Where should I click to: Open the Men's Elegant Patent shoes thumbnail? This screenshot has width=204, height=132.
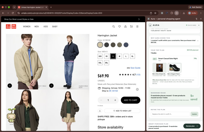click(174, 68)
